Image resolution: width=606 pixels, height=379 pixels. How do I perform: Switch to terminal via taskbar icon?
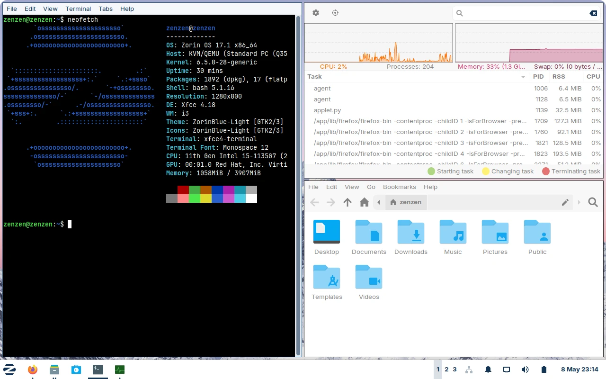(98, 370)
